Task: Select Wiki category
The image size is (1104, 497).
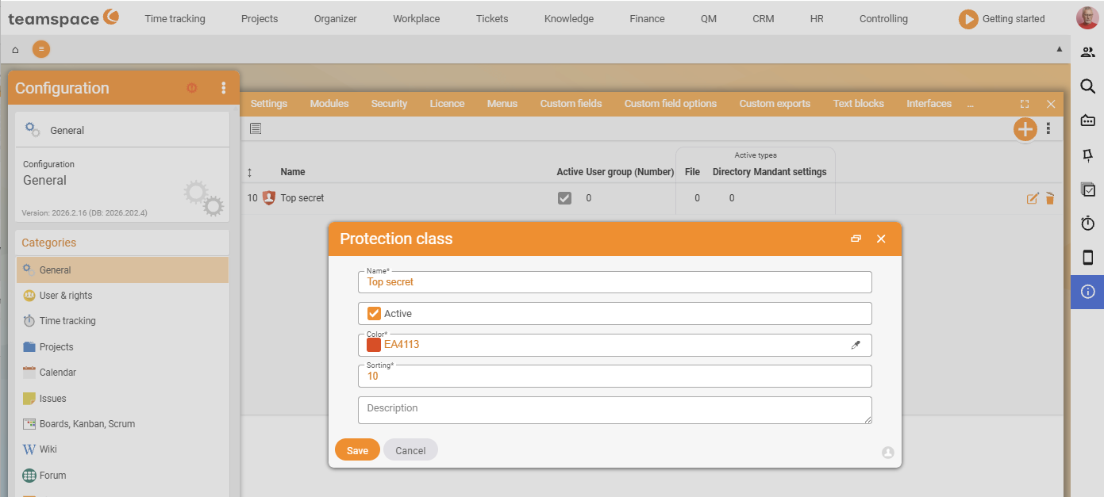Action: [122, 449]
